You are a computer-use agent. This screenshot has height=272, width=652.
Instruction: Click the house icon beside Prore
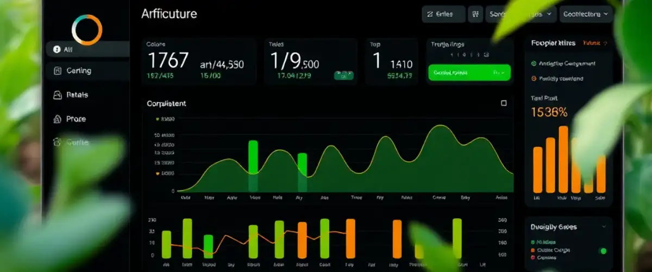[57, 119]
